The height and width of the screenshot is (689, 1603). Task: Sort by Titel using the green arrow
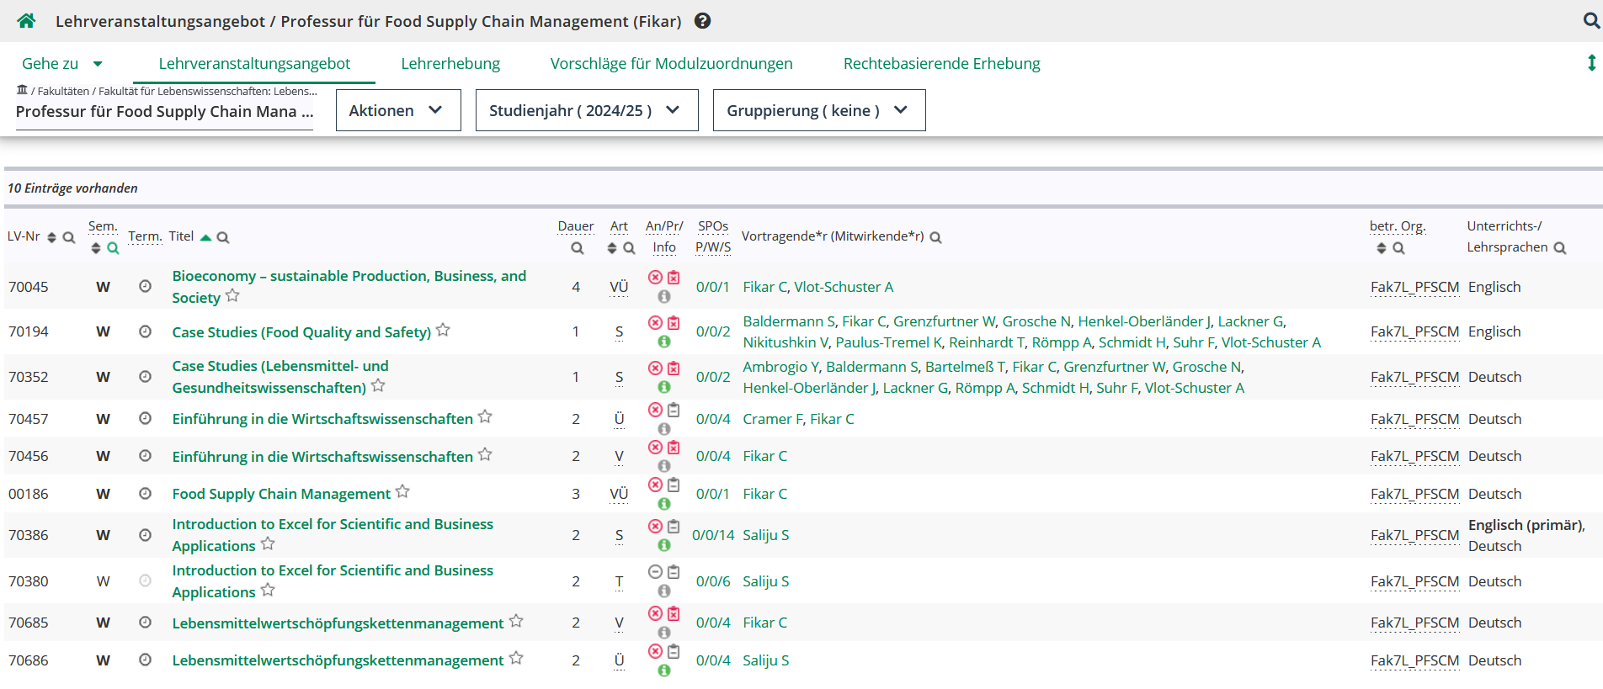(205, 237)
